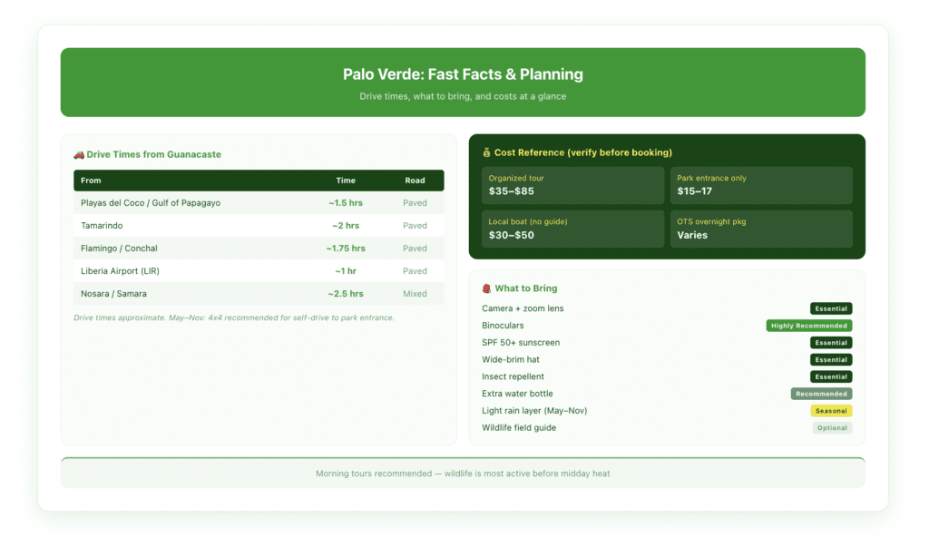Click the green header banner title

point(463,74)
